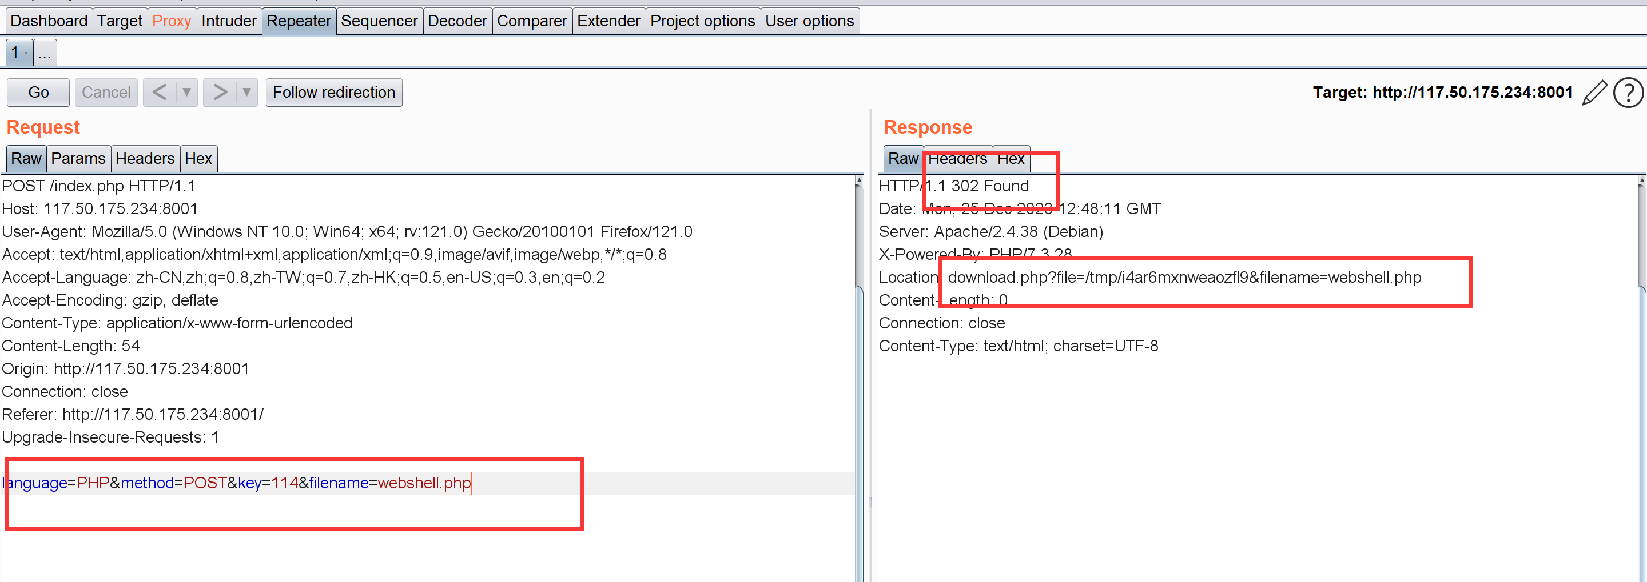This screenshot has height=582, width=1647.
Task: Click the response pane vertical scrollbar
Action: click(1642, 377)
